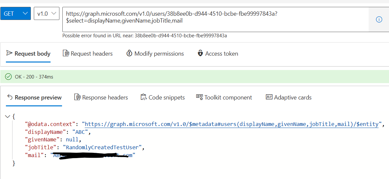
Task: Click the Toolkit component icon
Action: (x=200, y=97)
